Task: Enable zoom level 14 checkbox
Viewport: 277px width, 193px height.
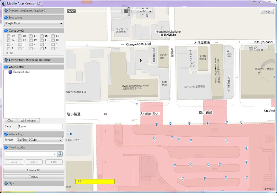Action: click(9, 40)
